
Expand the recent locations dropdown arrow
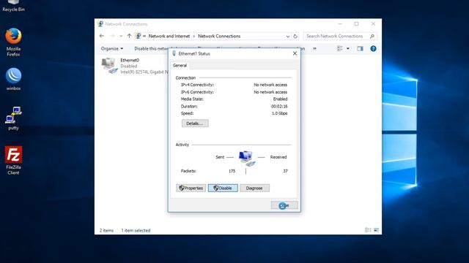(121, 36)
